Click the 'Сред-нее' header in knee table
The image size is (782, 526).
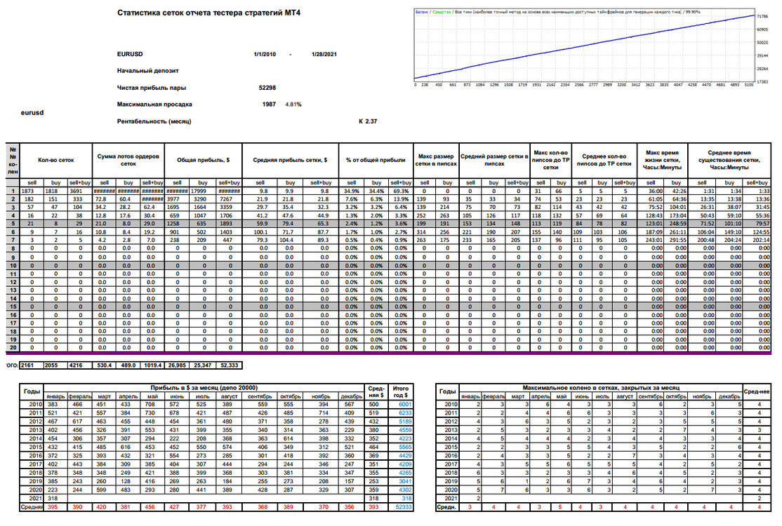757,392
